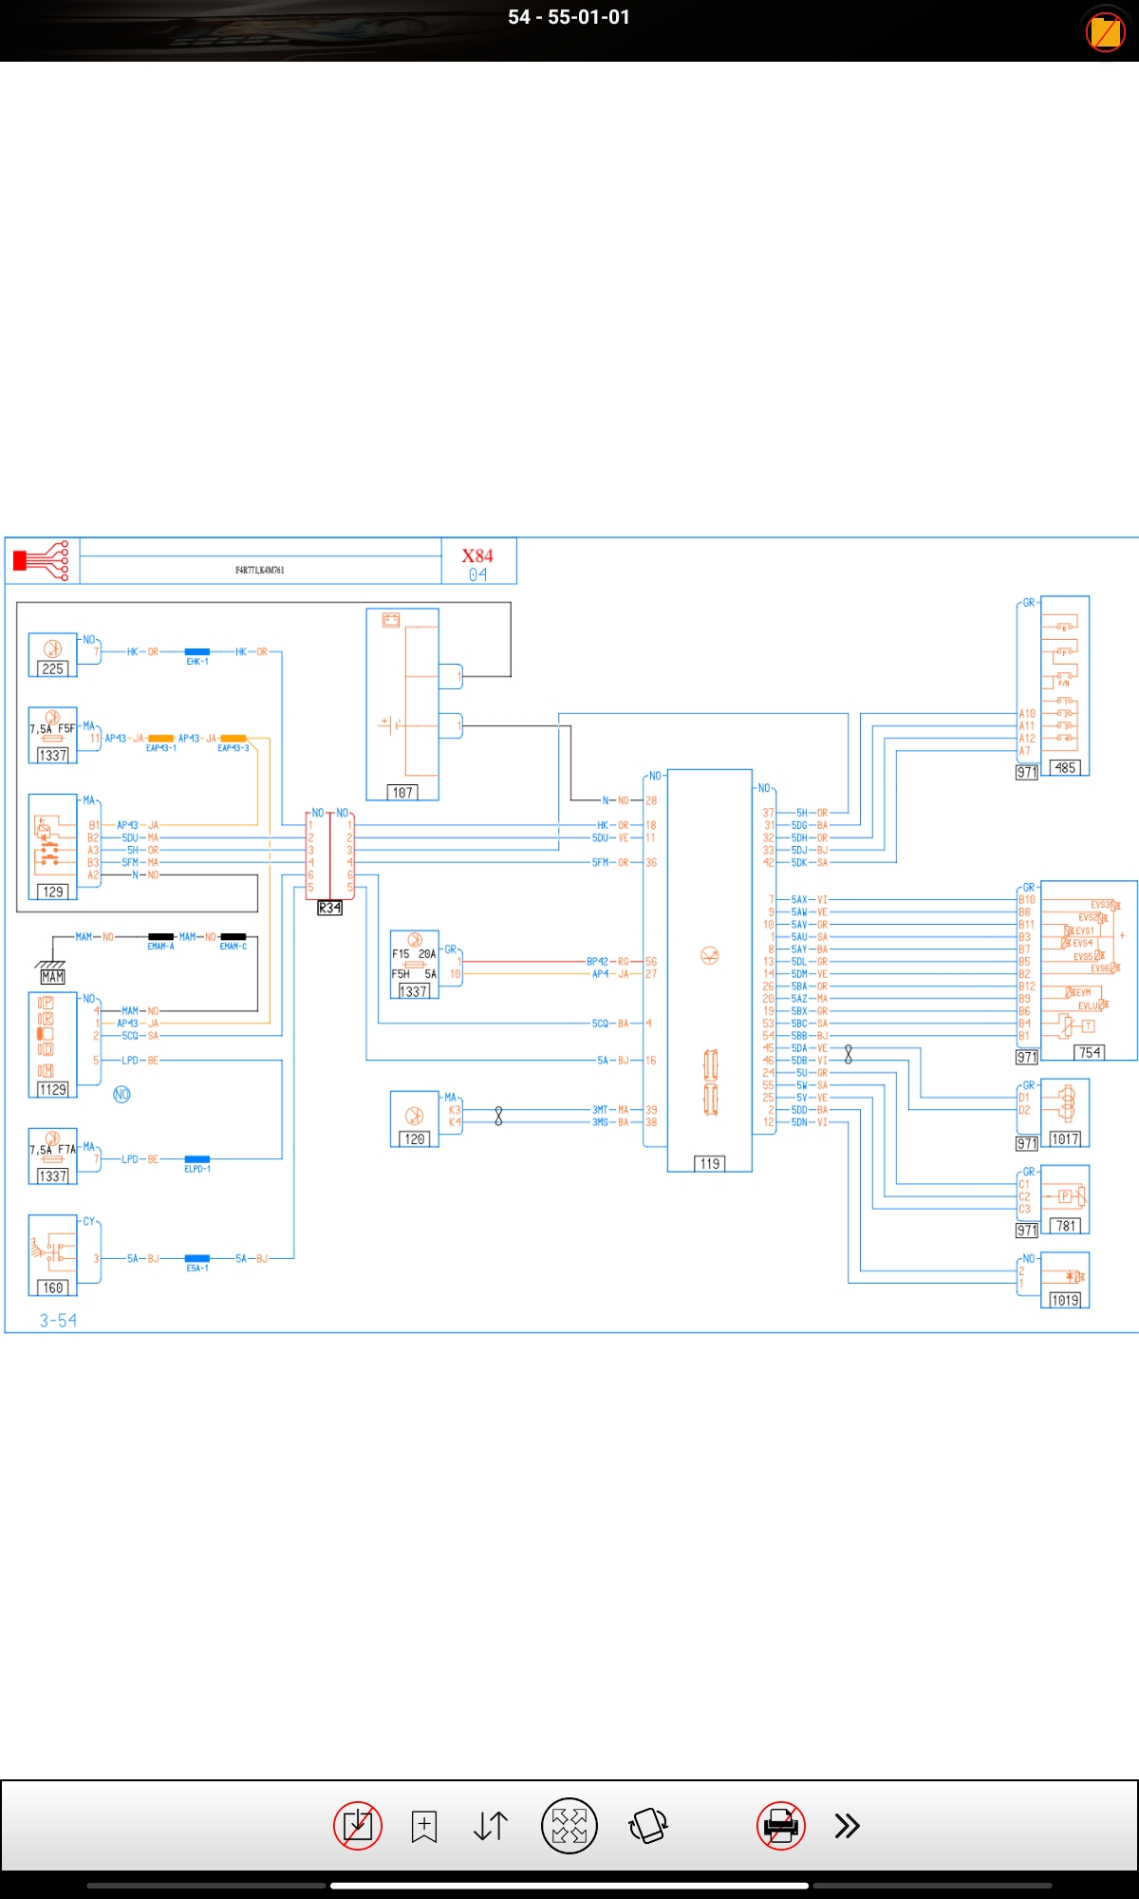This screenshot has height=1899, width=1139.
Task: Tap the red wiring harness icon
Action: point(42,560)
